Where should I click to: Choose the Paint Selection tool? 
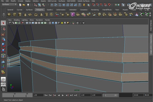click(3, 34)
